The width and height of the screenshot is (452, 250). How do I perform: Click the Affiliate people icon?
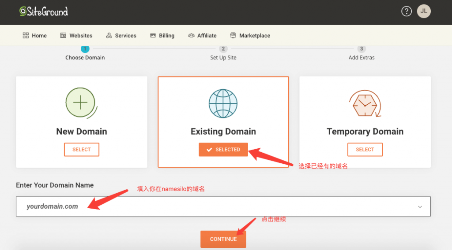[191, 35]
